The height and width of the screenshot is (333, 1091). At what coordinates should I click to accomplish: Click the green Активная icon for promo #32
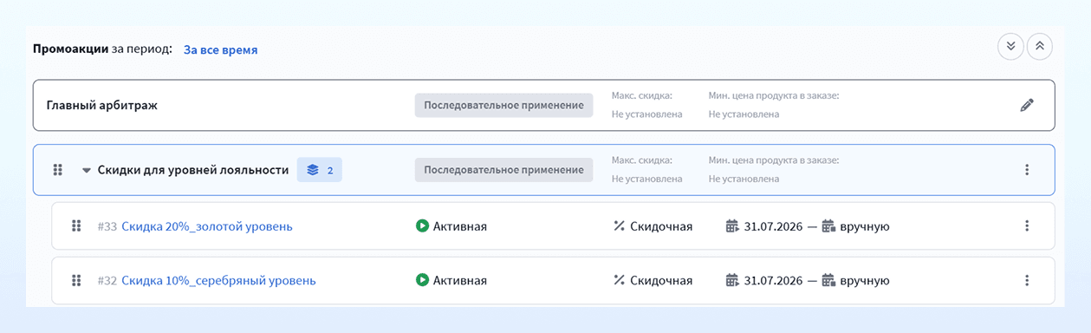tap(422, 280)
